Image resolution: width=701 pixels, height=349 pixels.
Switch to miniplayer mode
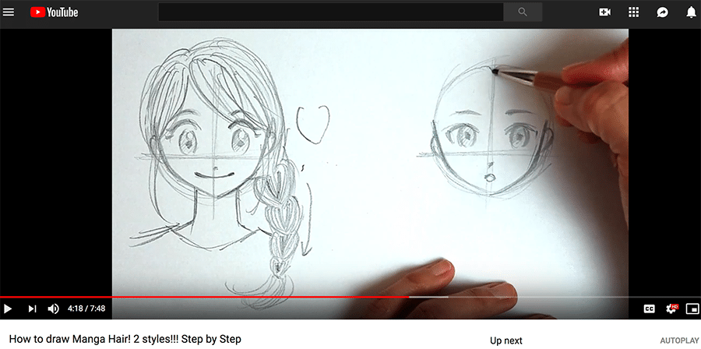pos(692,308)
